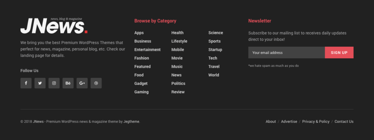The height and width of the screenshot is (140, 374).
Task: Select the Science category
Action: [x=215, y=33]
